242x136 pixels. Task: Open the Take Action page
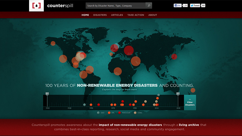(x=136, y=15)
